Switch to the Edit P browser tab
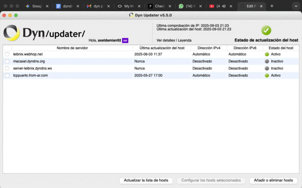 pos(252,6)
